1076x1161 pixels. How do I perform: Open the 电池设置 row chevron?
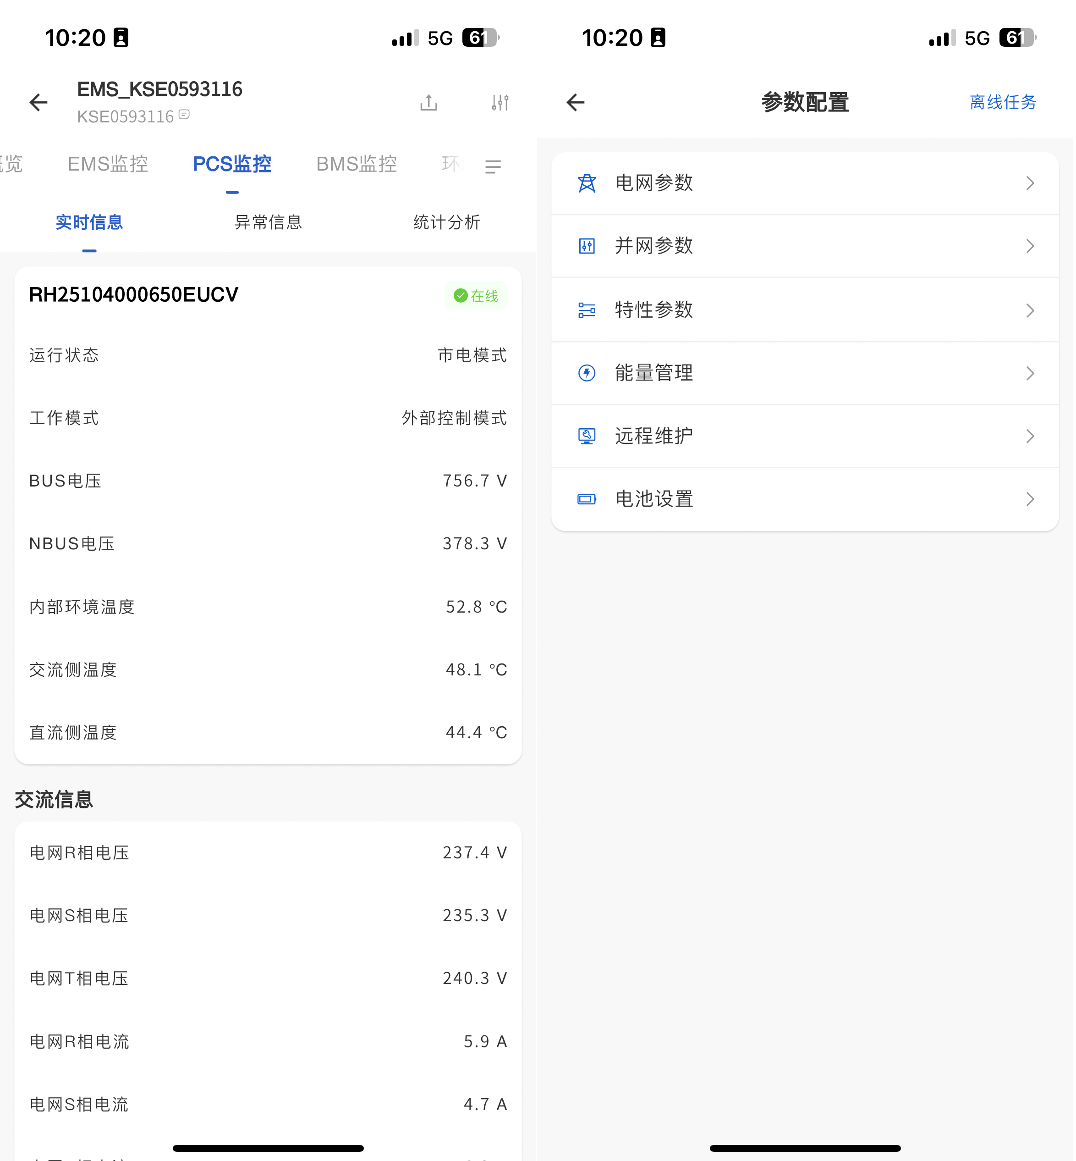click(x=1030, y=499)
